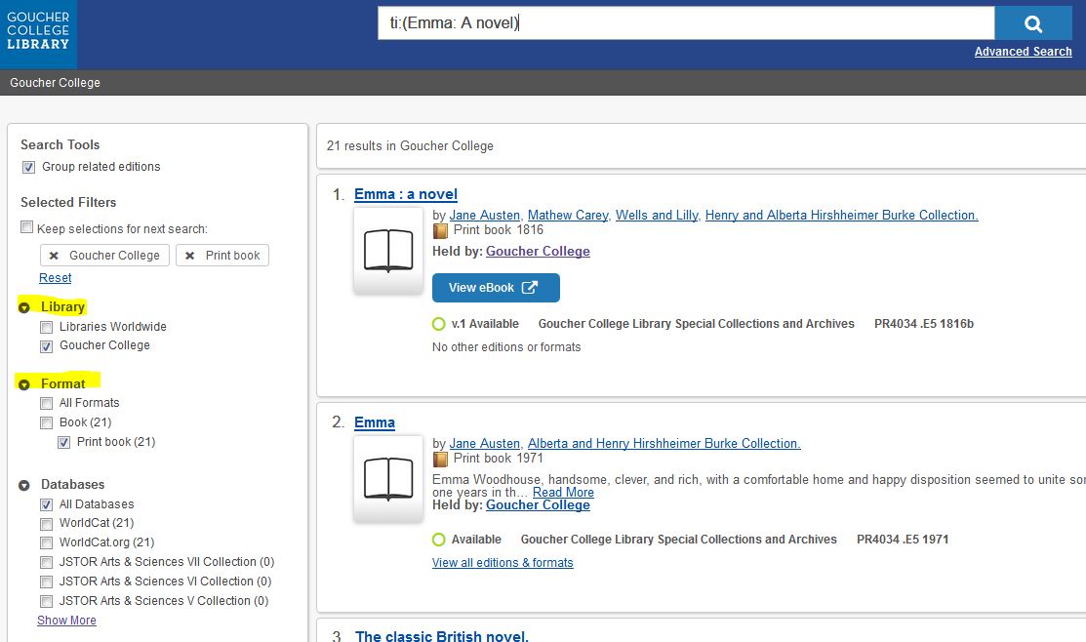The width and height of the screenshot is (1086, 642).
Task: Click availability circle for Emma 1971
Action: [x=438, y=540]
